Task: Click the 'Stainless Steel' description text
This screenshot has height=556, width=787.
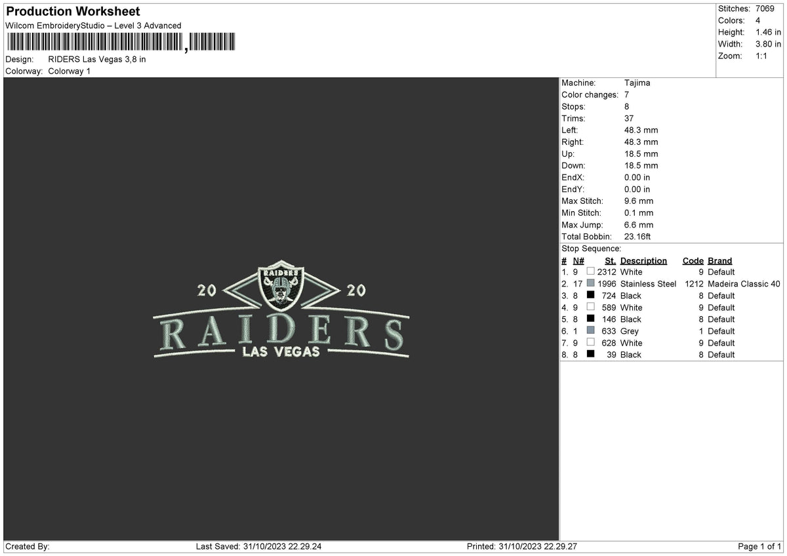Action: 649,284
